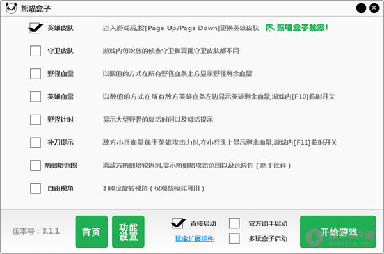Screen dimensions: 384x254
Task: Click the 补刀提示 description mentioning F11
Action: pos(220,142)
